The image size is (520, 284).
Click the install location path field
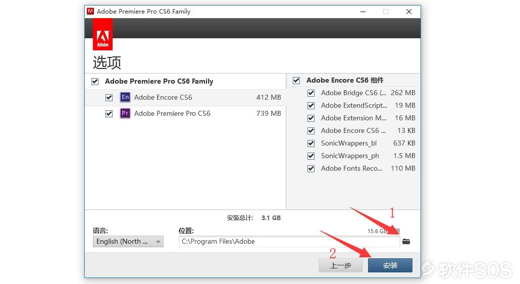pyautogui.click(x=289, y=241)
